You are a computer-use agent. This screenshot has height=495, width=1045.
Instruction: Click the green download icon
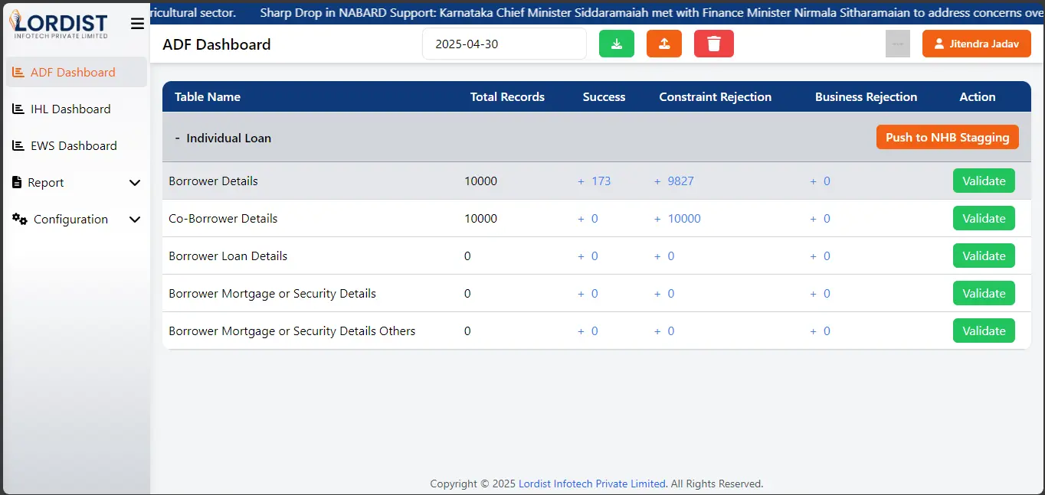click(617, 44)
